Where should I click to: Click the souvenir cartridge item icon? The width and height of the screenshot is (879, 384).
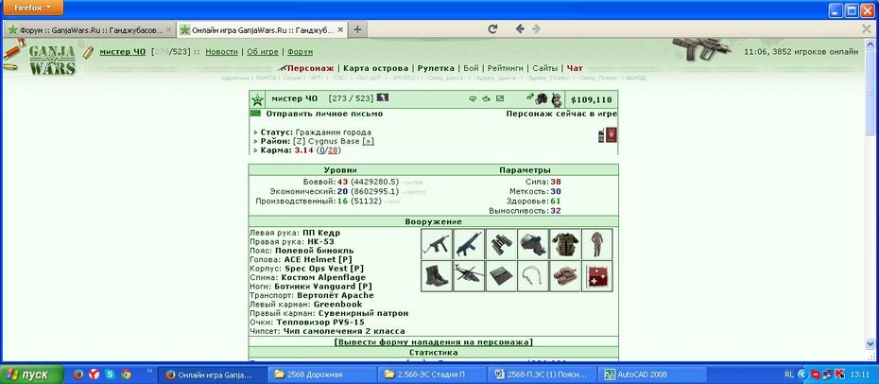click(533, 276)
